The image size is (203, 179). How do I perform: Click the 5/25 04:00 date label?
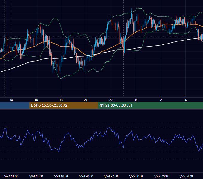click(x=186, y=176)
